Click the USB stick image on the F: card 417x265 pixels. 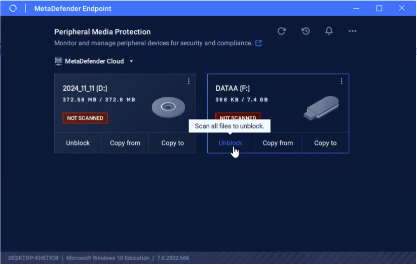pos(321,108)
